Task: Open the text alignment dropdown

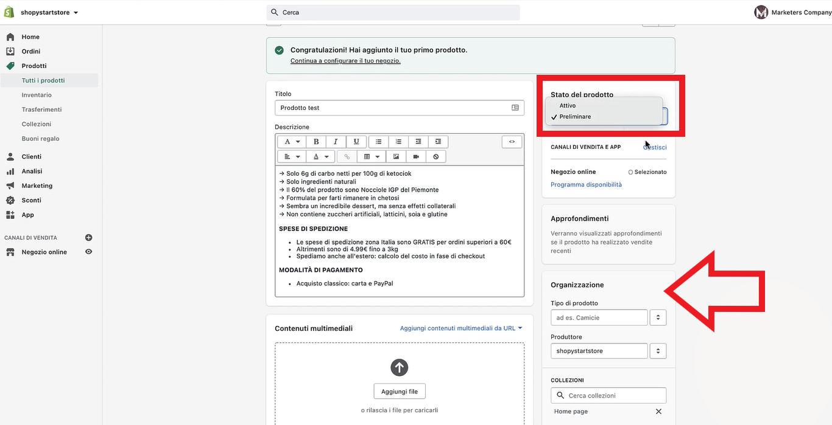Action: tap(292, 157)
